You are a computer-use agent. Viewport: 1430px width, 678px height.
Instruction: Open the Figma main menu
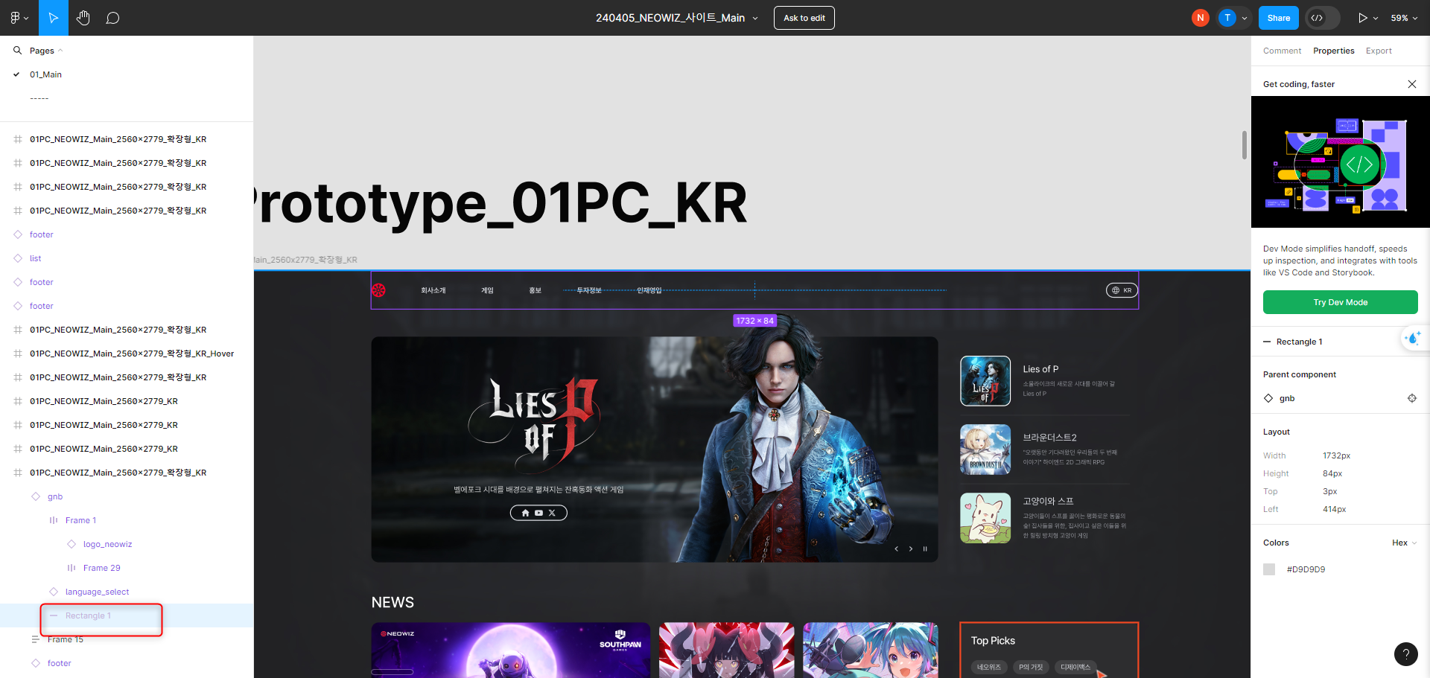(19, 18)
